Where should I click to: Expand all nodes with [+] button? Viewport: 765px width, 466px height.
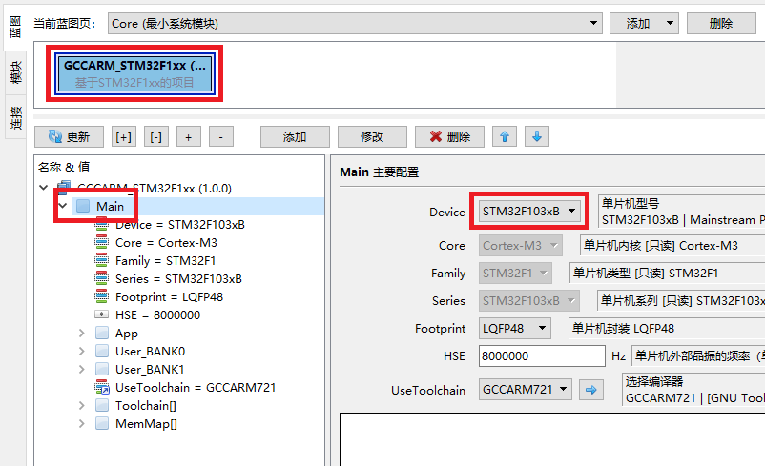coord(123,137)
